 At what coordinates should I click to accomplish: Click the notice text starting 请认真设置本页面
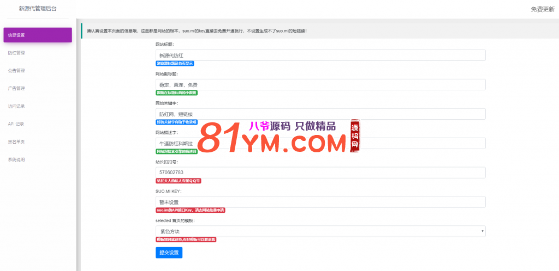tap(197, 31)
